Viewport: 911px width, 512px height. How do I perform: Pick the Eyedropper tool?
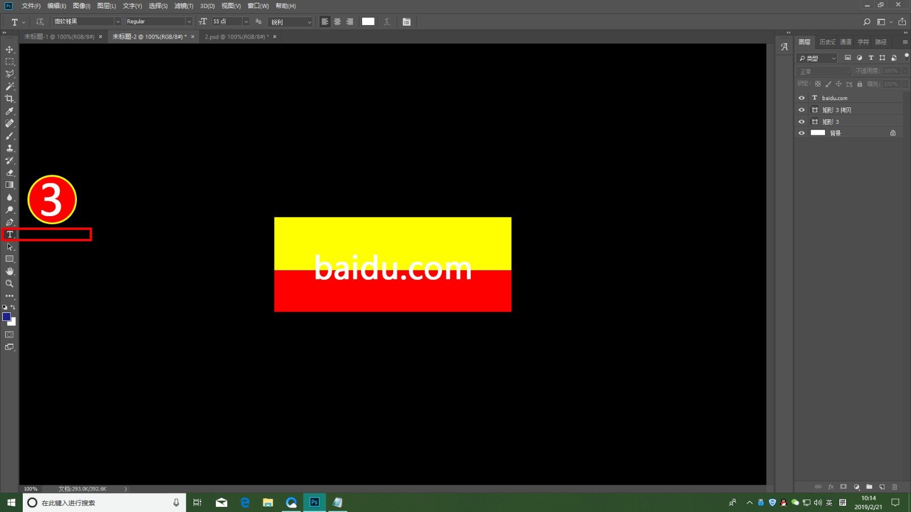tap(10, 112)
